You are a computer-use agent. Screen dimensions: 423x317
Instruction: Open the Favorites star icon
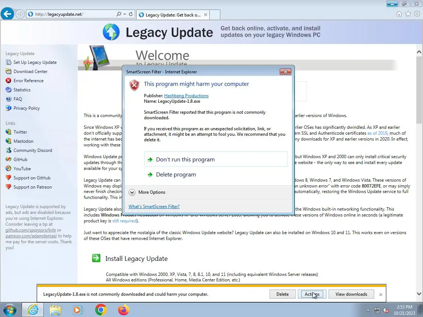pos(408,14)
